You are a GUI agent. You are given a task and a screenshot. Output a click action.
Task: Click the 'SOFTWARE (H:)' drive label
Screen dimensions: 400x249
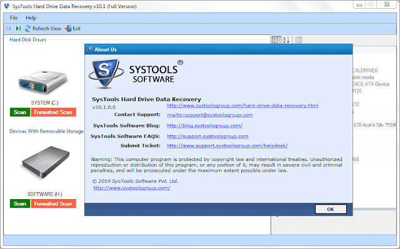click(x=44, y=194)
